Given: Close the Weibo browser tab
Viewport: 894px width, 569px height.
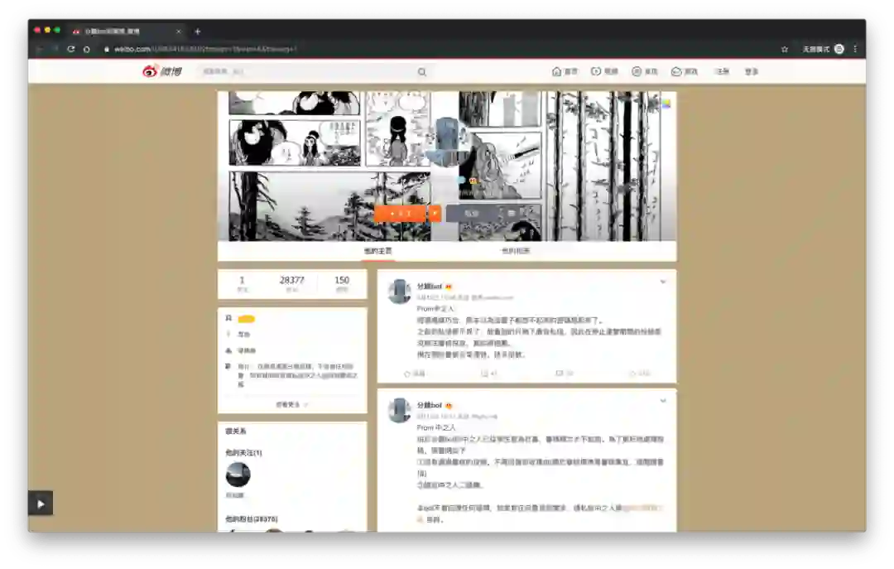Looking at the screenshot, I should [179, 31].
